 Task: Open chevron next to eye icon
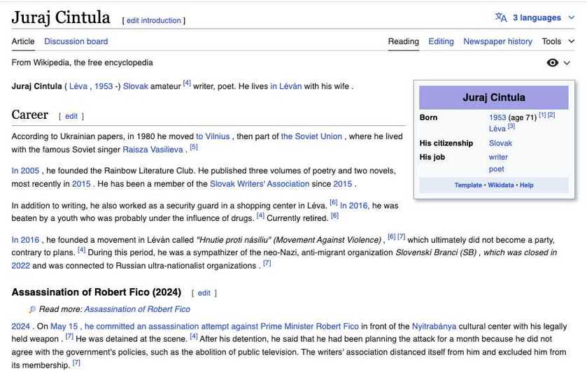[567, 63]
